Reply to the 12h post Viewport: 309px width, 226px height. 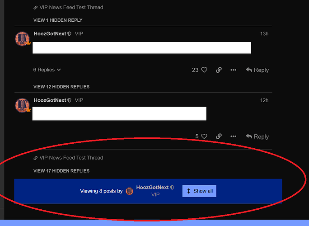tap(257, 137)
